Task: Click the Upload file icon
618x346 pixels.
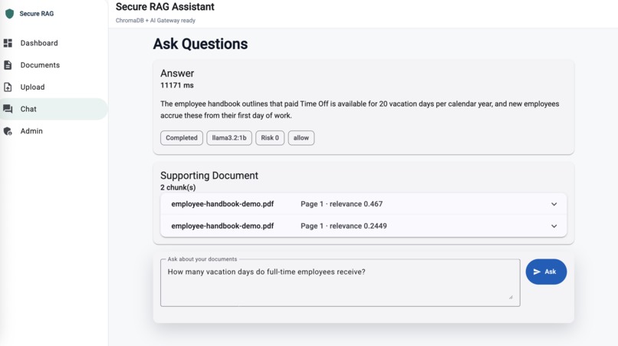Action: [x=8, y=87]
